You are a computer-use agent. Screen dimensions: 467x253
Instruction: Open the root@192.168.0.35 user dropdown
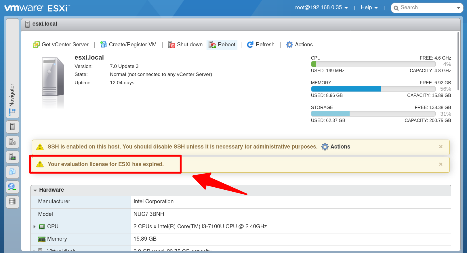point(321,8)
